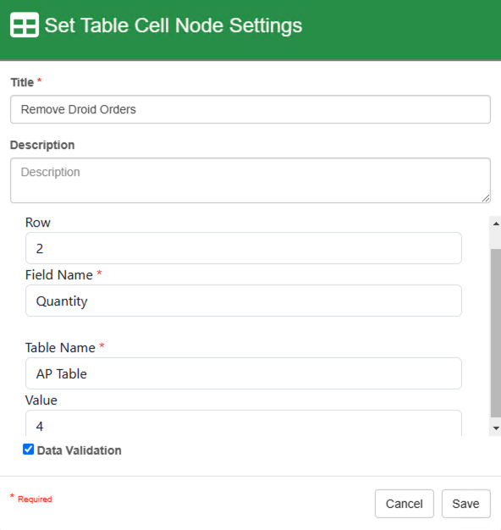
Task: Click the 'Title' label
Action: 22,82
